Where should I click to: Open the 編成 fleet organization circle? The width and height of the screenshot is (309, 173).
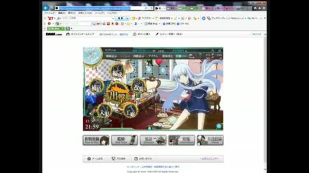[x=117, y=71]
